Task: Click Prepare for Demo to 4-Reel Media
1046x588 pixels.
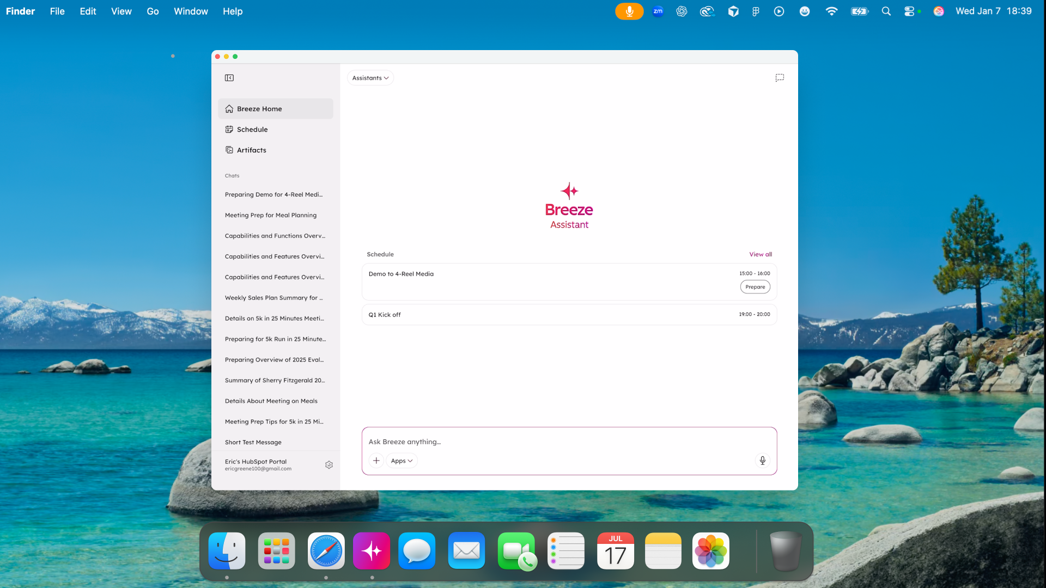Action: [755, 287]
